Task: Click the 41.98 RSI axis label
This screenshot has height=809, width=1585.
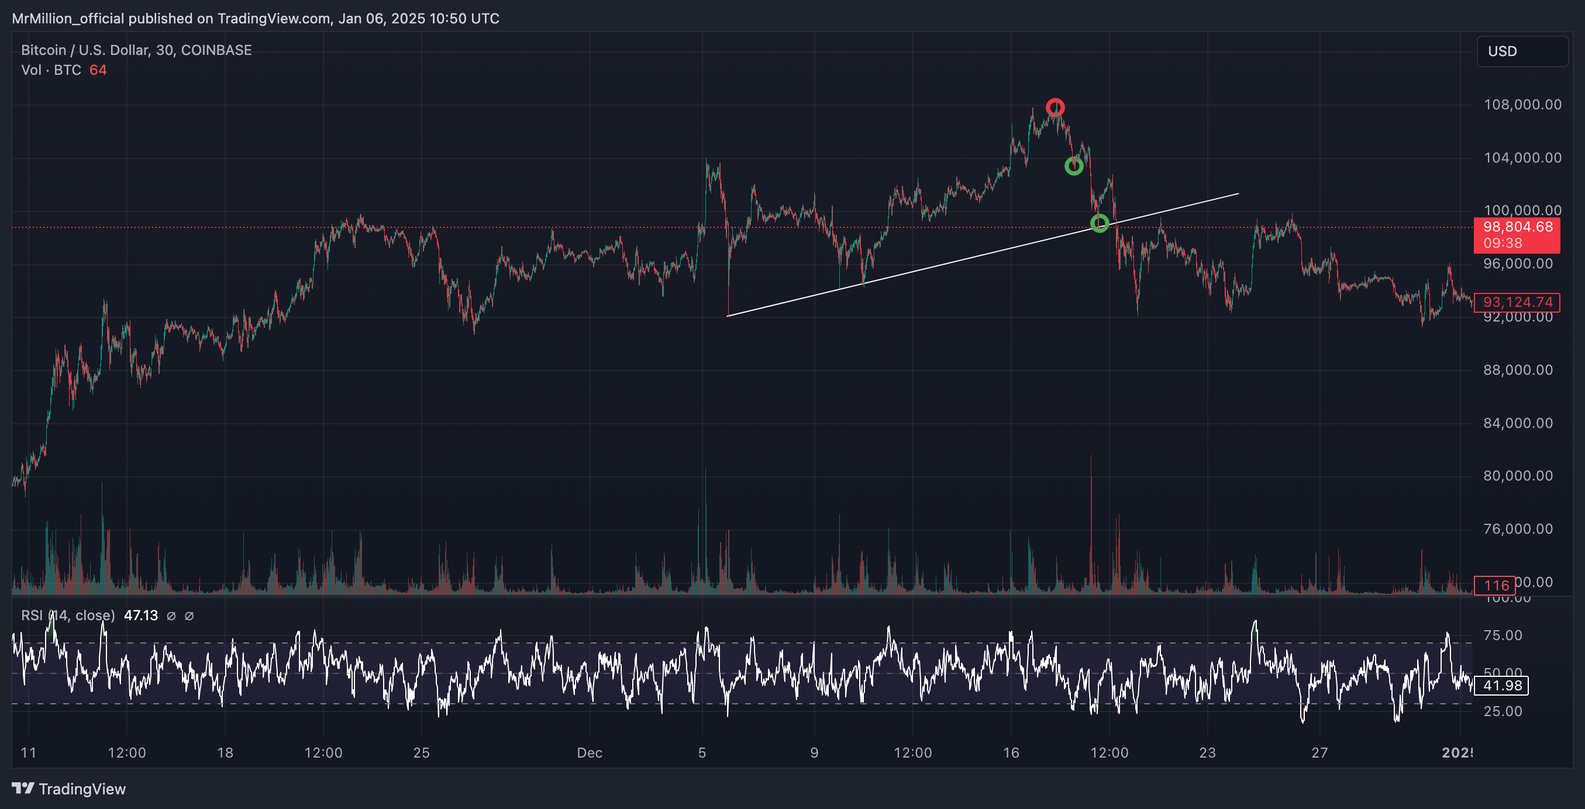Action: coord(1501,686)
